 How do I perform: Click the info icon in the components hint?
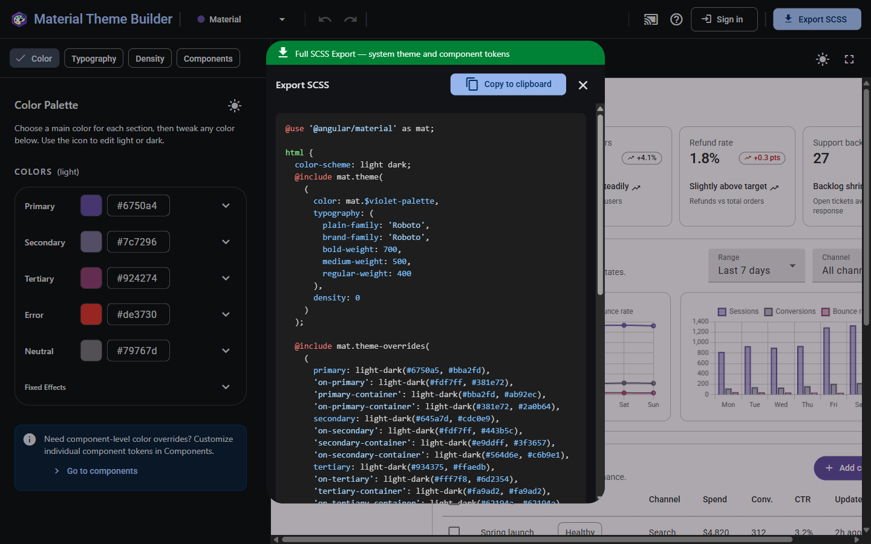[30, 439]
